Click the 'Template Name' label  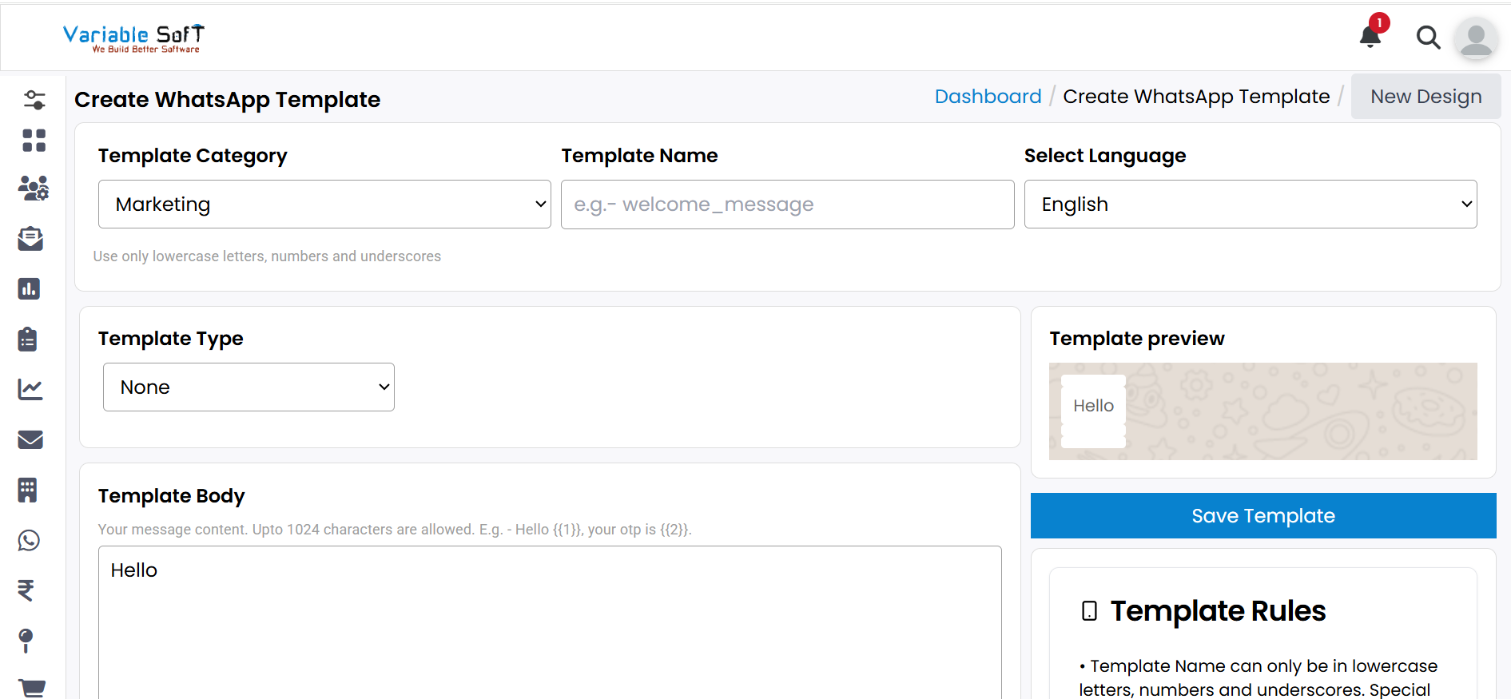639,156
